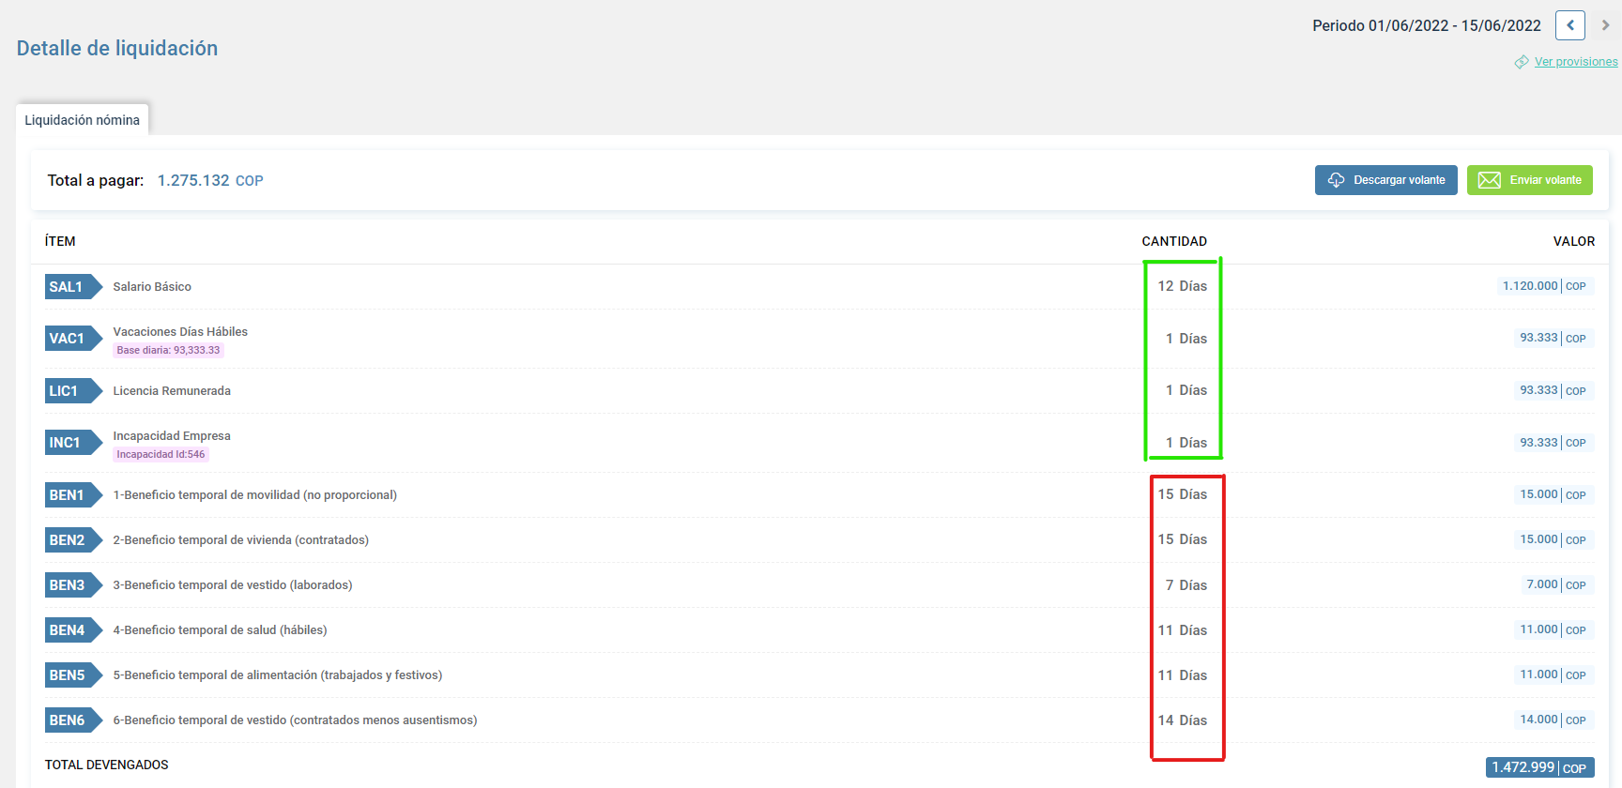Click the Incapacidad Id:546 badge

pyautogui.click(x=161, y=455)
